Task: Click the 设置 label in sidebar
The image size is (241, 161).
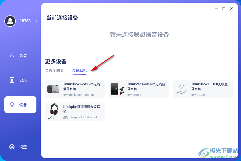Action: 23,147
